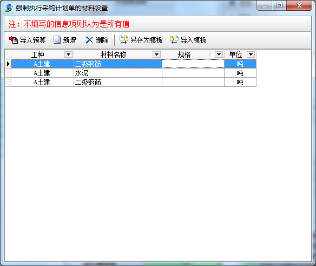316x266 pixels.
Task: Click the 导入模板 button label
Action: 193,40
